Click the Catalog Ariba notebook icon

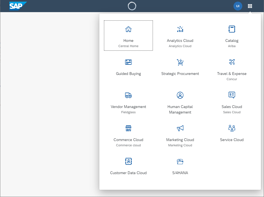pyautogui.click(x=232, y=29)
